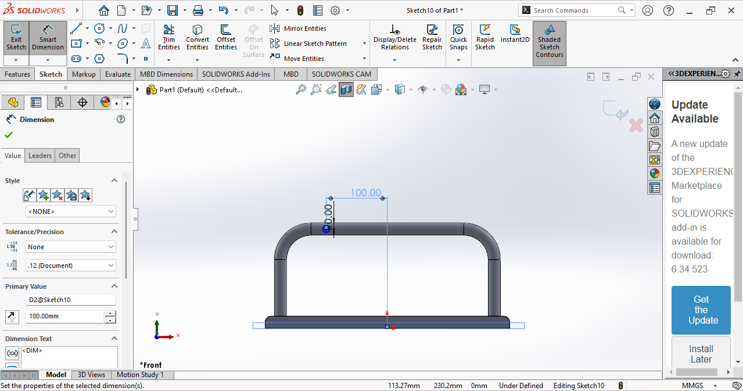Image resolution: width=743 pixels, height=391 pixels.
Task: Open the Exit Sketch dropdown arrow
Action: 16,60
